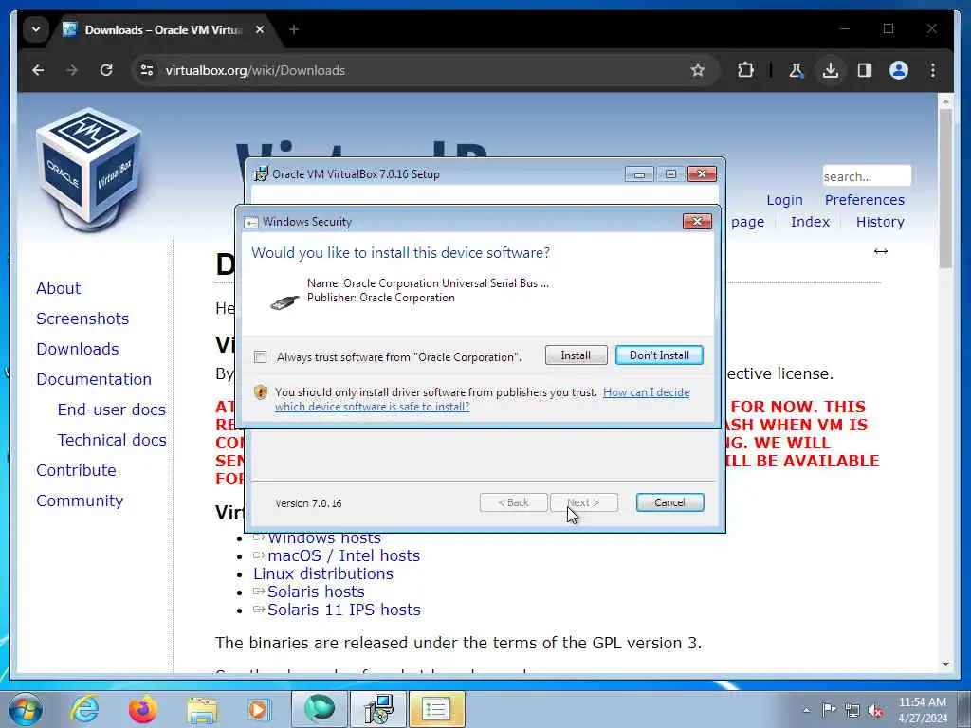The image size is (971, 728).
Task: Click the page width toggle arrow icon
Action: coord(881,251)
